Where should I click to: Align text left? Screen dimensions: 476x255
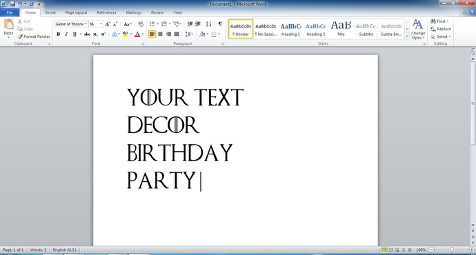pos(152,34)
